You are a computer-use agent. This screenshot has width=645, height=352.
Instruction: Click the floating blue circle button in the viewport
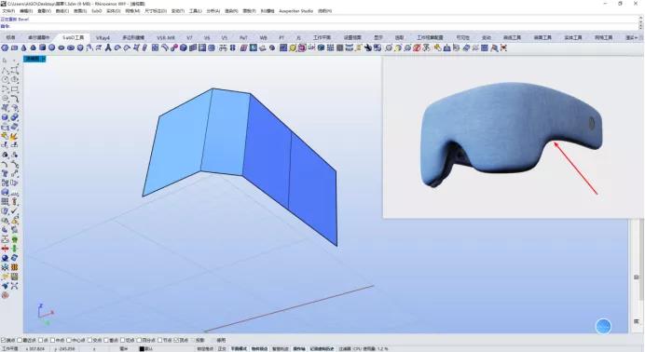click(603, 327)
